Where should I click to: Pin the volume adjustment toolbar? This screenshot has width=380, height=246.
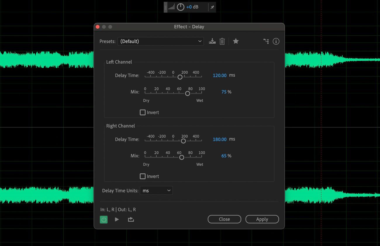point(212,7)
